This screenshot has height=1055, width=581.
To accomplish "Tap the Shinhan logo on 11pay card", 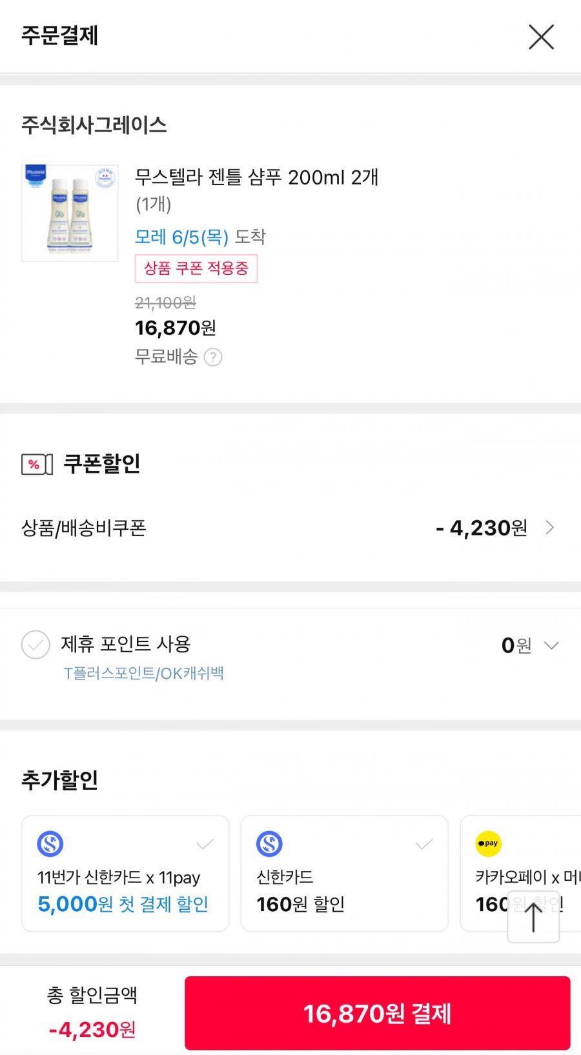I will (x=50, y=843).
